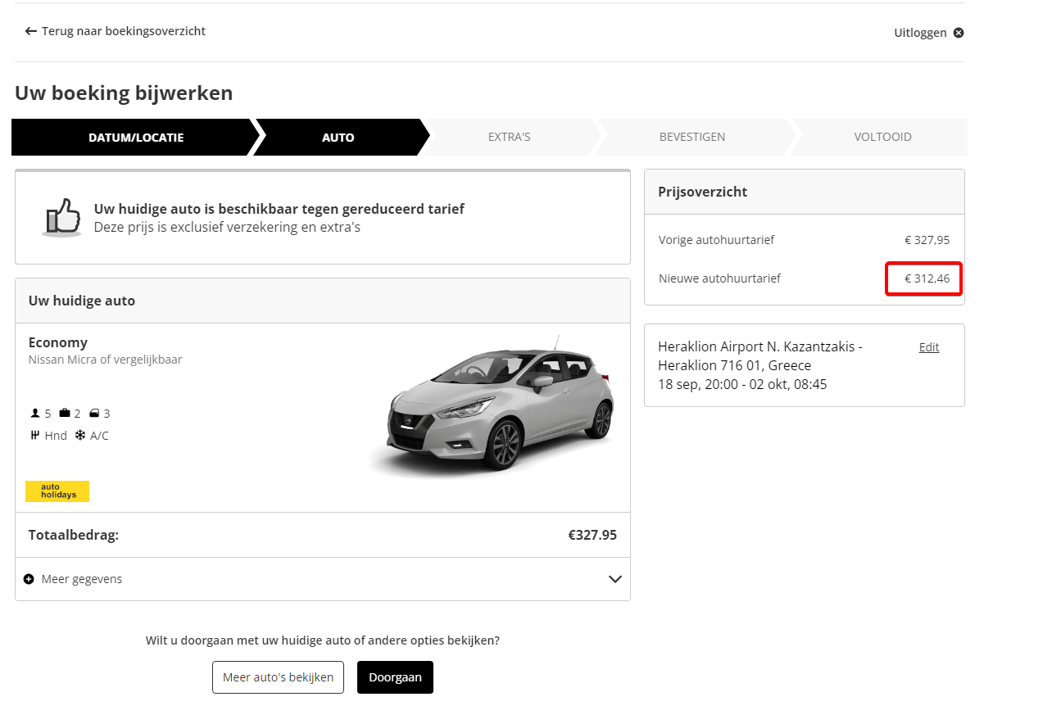The height and width of the screenshot is (715, 1052).
Task: Click the Auto Holidays supplier logo
Action: (x=57, y=491)
